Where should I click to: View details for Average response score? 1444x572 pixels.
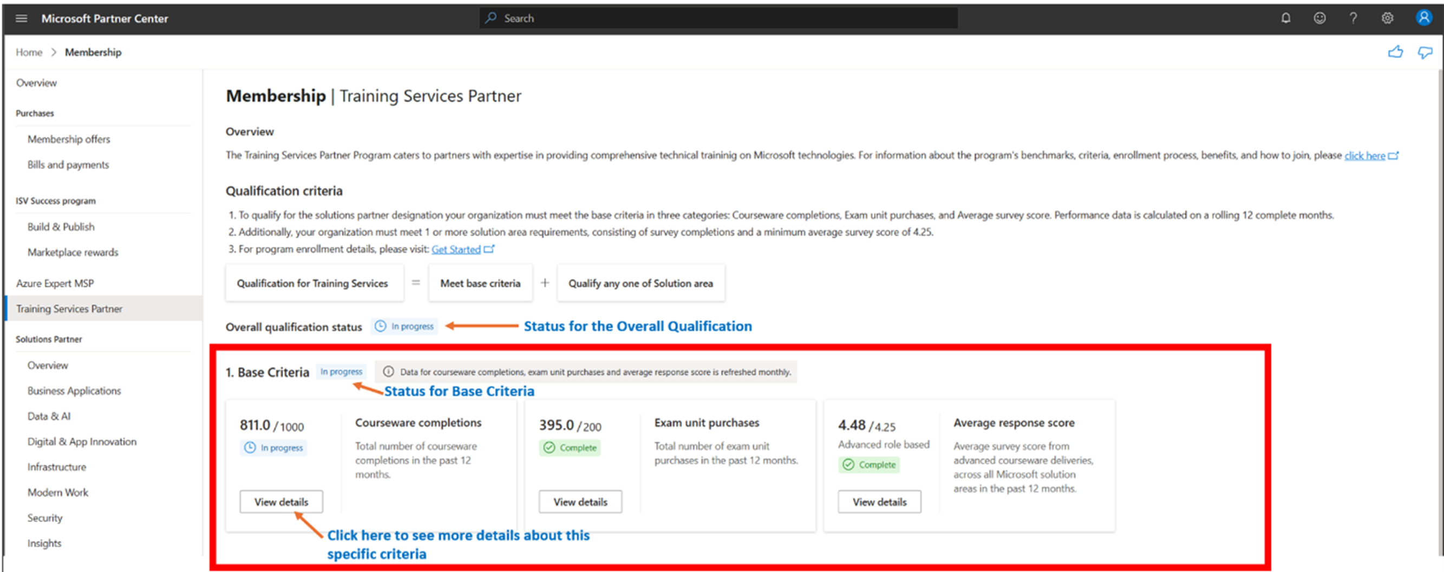879,502
